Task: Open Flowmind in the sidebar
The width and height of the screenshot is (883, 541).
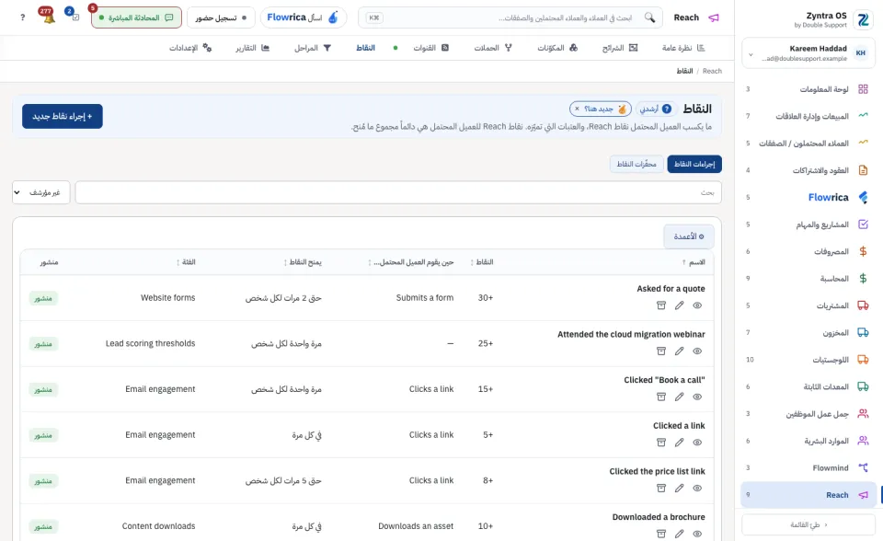Action: point(808,467)
